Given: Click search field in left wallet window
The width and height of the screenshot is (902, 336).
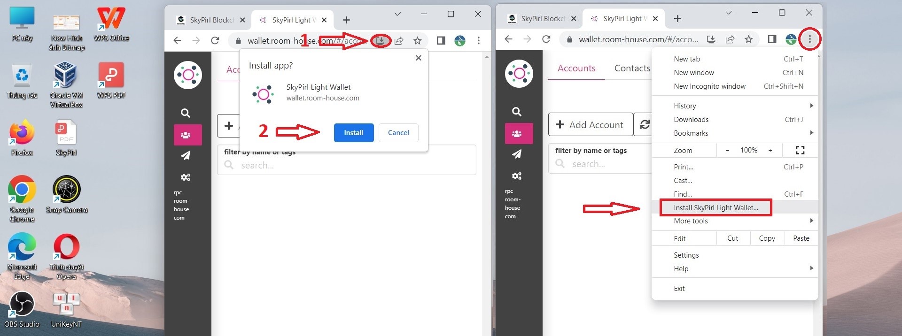Looking at the screenshot, I should click(347, 165).
